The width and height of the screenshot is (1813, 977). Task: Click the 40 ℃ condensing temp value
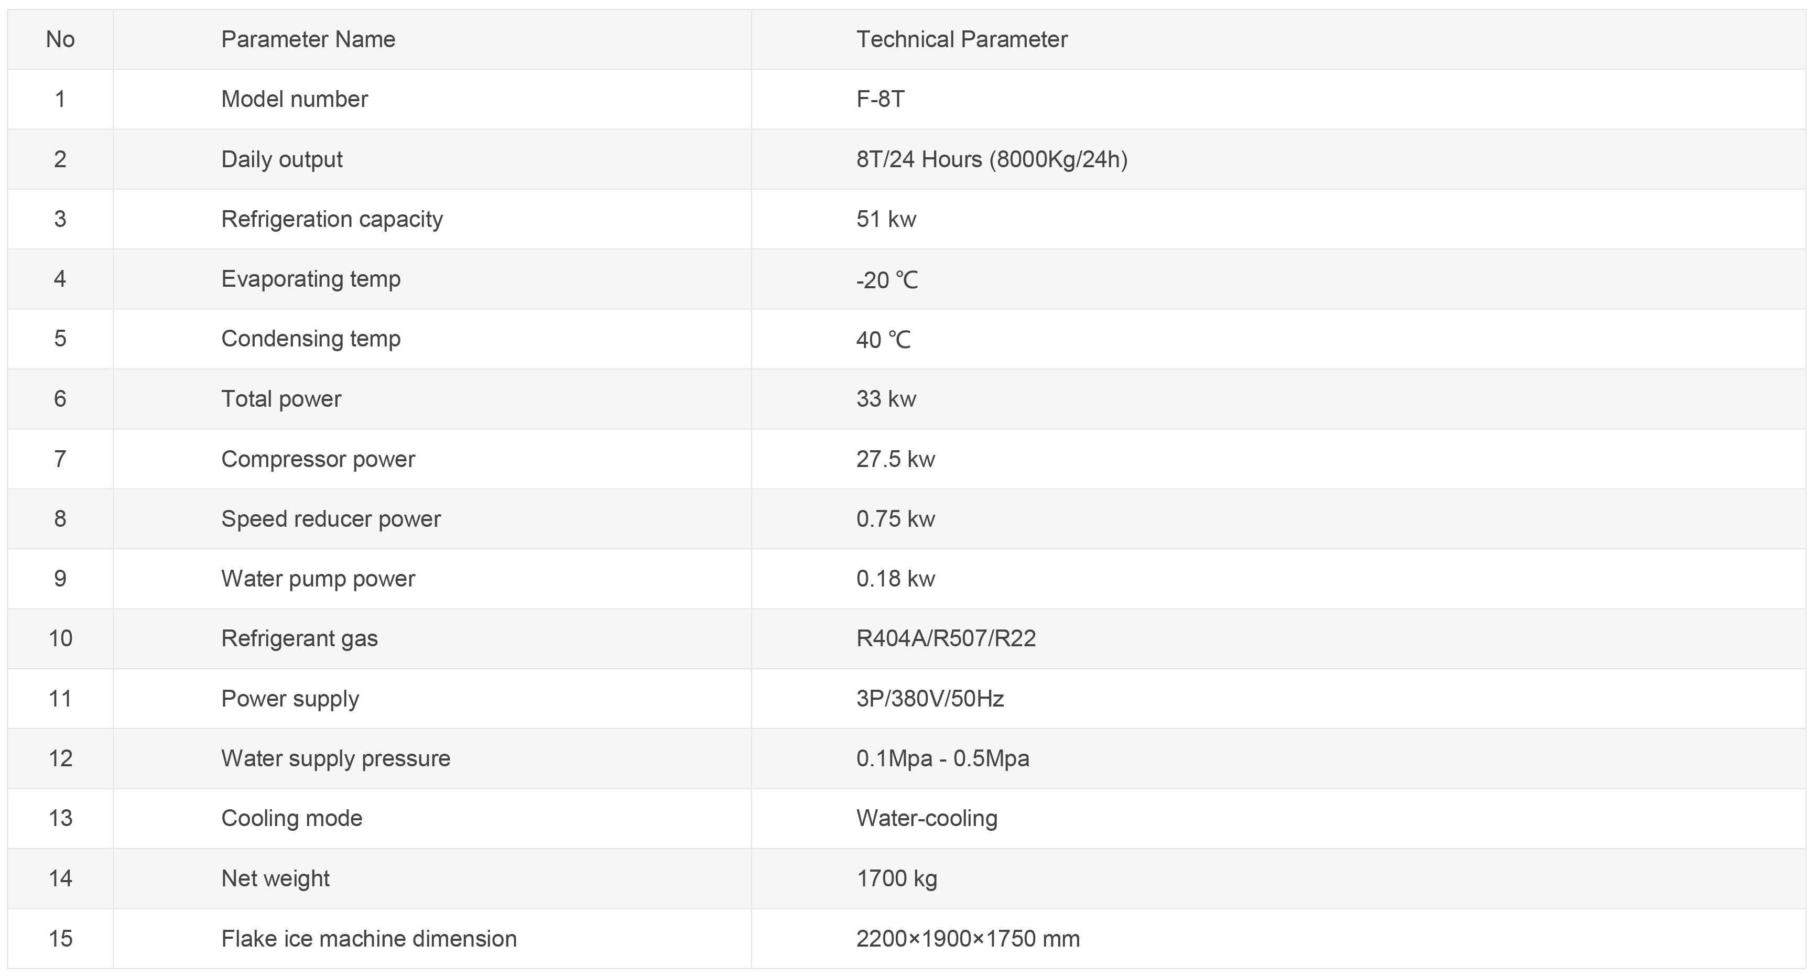pyautogui.click(x=883, y=340)
